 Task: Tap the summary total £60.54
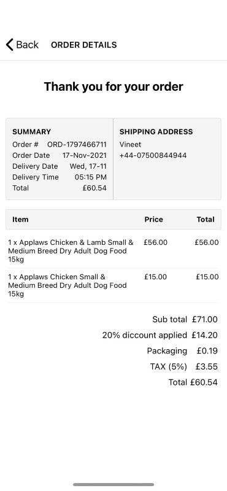coord(94,188)
